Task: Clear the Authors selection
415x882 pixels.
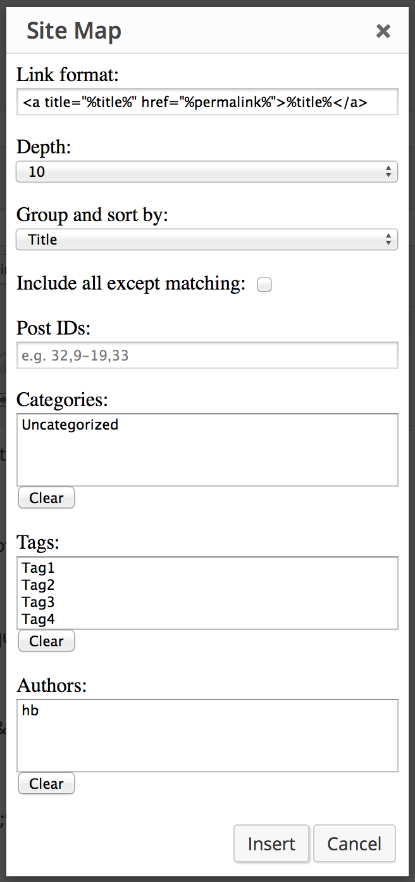Action: (x=46, y=784)
